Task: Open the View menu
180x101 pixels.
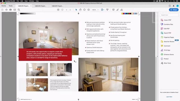Action: (26, 1)
